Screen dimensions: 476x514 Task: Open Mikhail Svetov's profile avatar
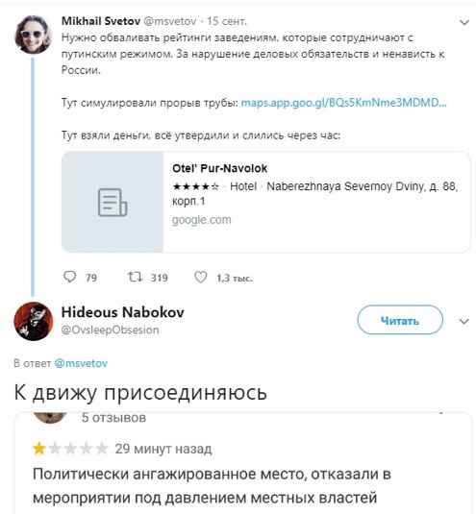[33, 35]
